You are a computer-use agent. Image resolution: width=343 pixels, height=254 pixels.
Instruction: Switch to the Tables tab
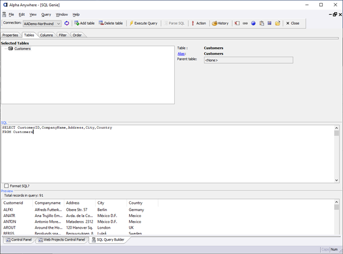tap(29, 35)
